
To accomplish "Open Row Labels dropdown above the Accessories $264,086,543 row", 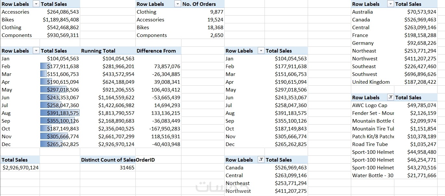I will click(36, 4).
